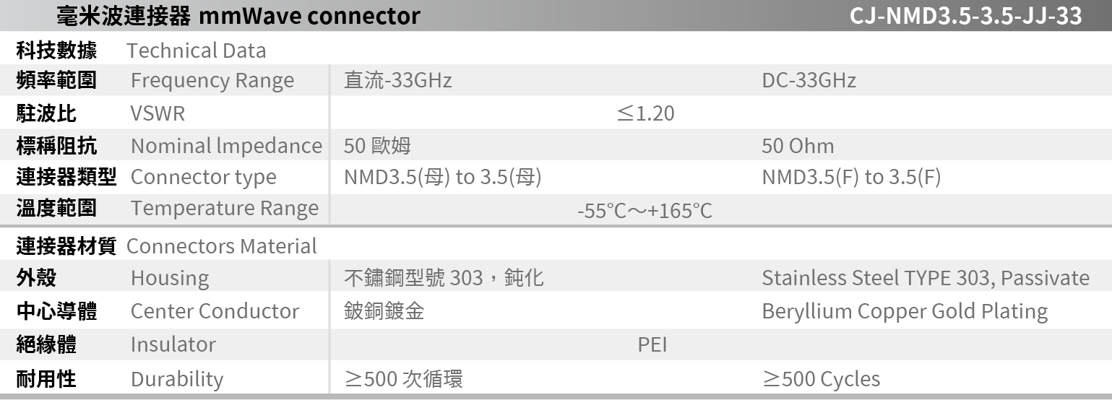Select the ≤1.20 VSWR value
1112x400 pixels.
point(645,114)
